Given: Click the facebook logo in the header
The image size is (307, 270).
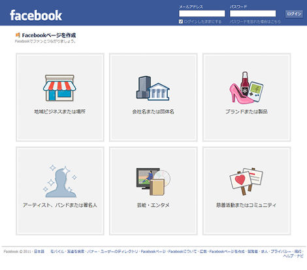Looking at the screenshot, I should pos(36,15).
